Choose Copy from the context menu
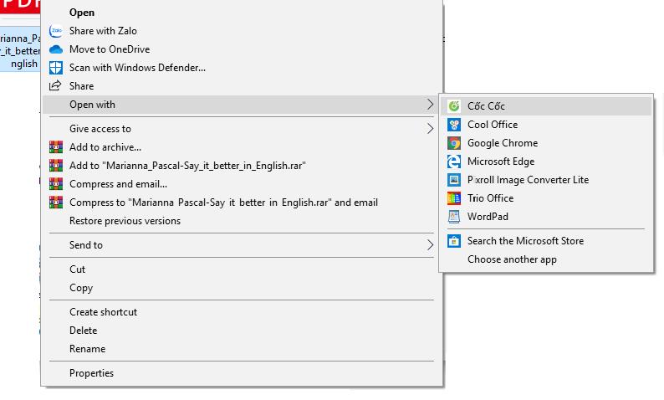The height and width of the screenshot is (400, 664). [243, 288]
